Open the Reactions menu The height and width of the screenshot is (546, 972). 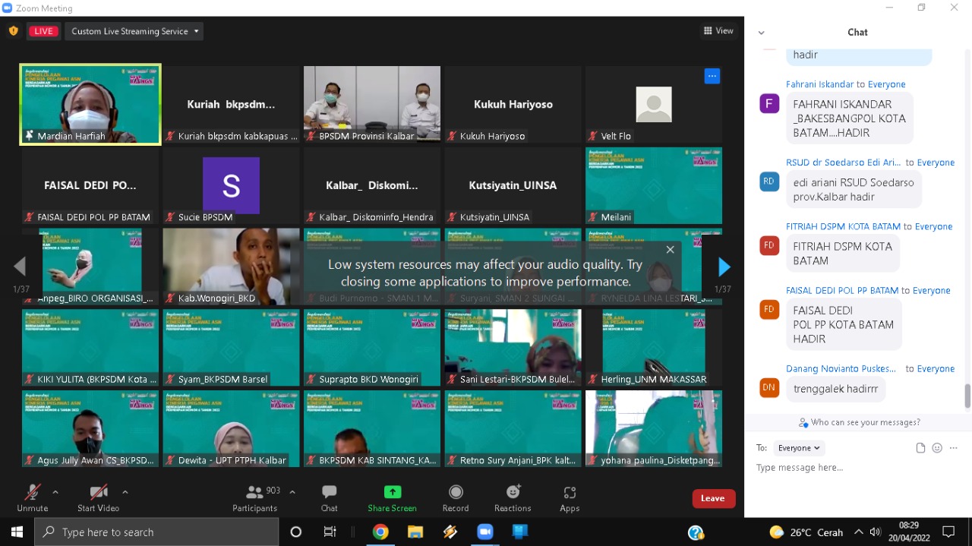click(513, 498)
